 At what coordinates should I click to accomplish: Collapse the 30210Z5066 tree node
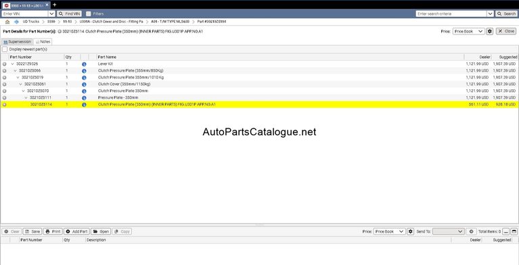[x=16, y=71]
